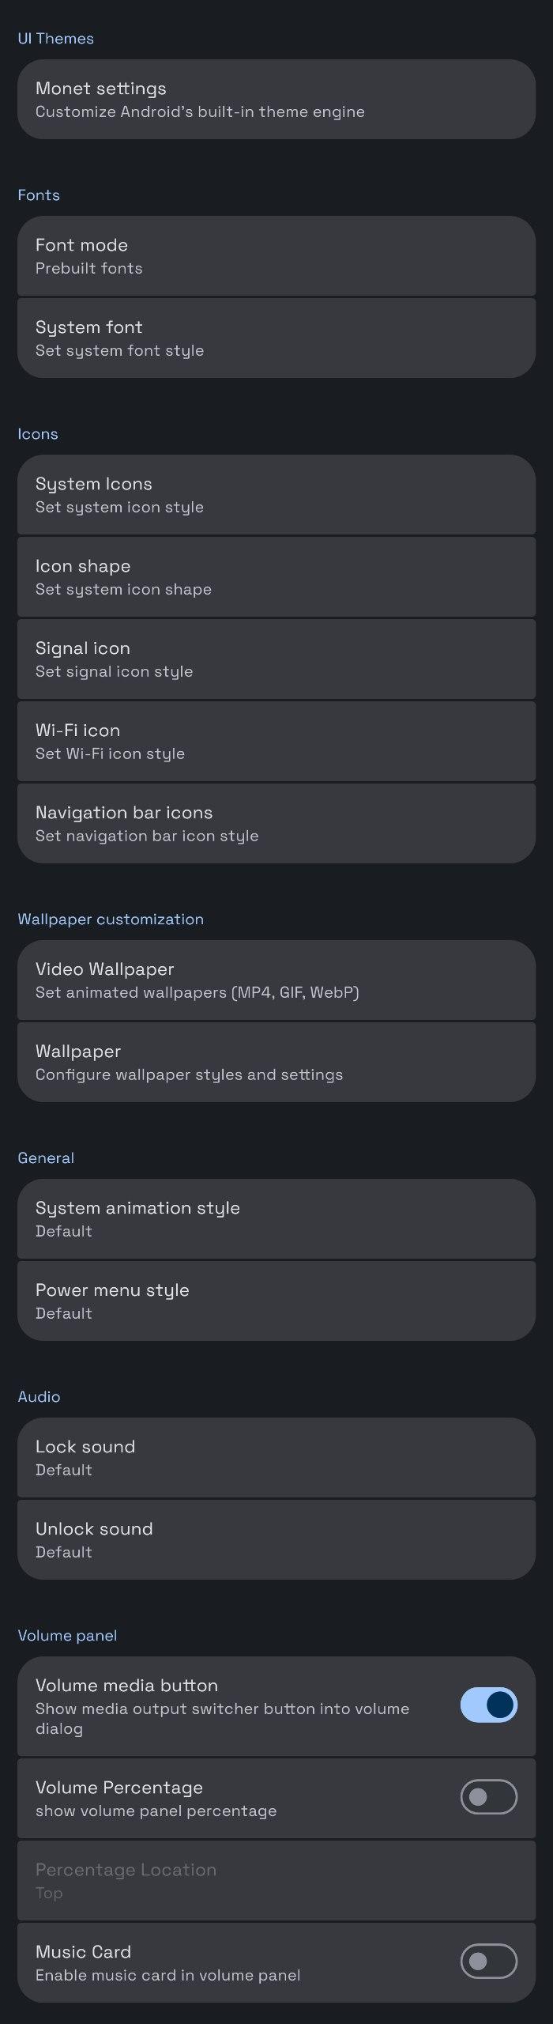Enable the Volume Percentage toggle

click(x=488, y=1798)
